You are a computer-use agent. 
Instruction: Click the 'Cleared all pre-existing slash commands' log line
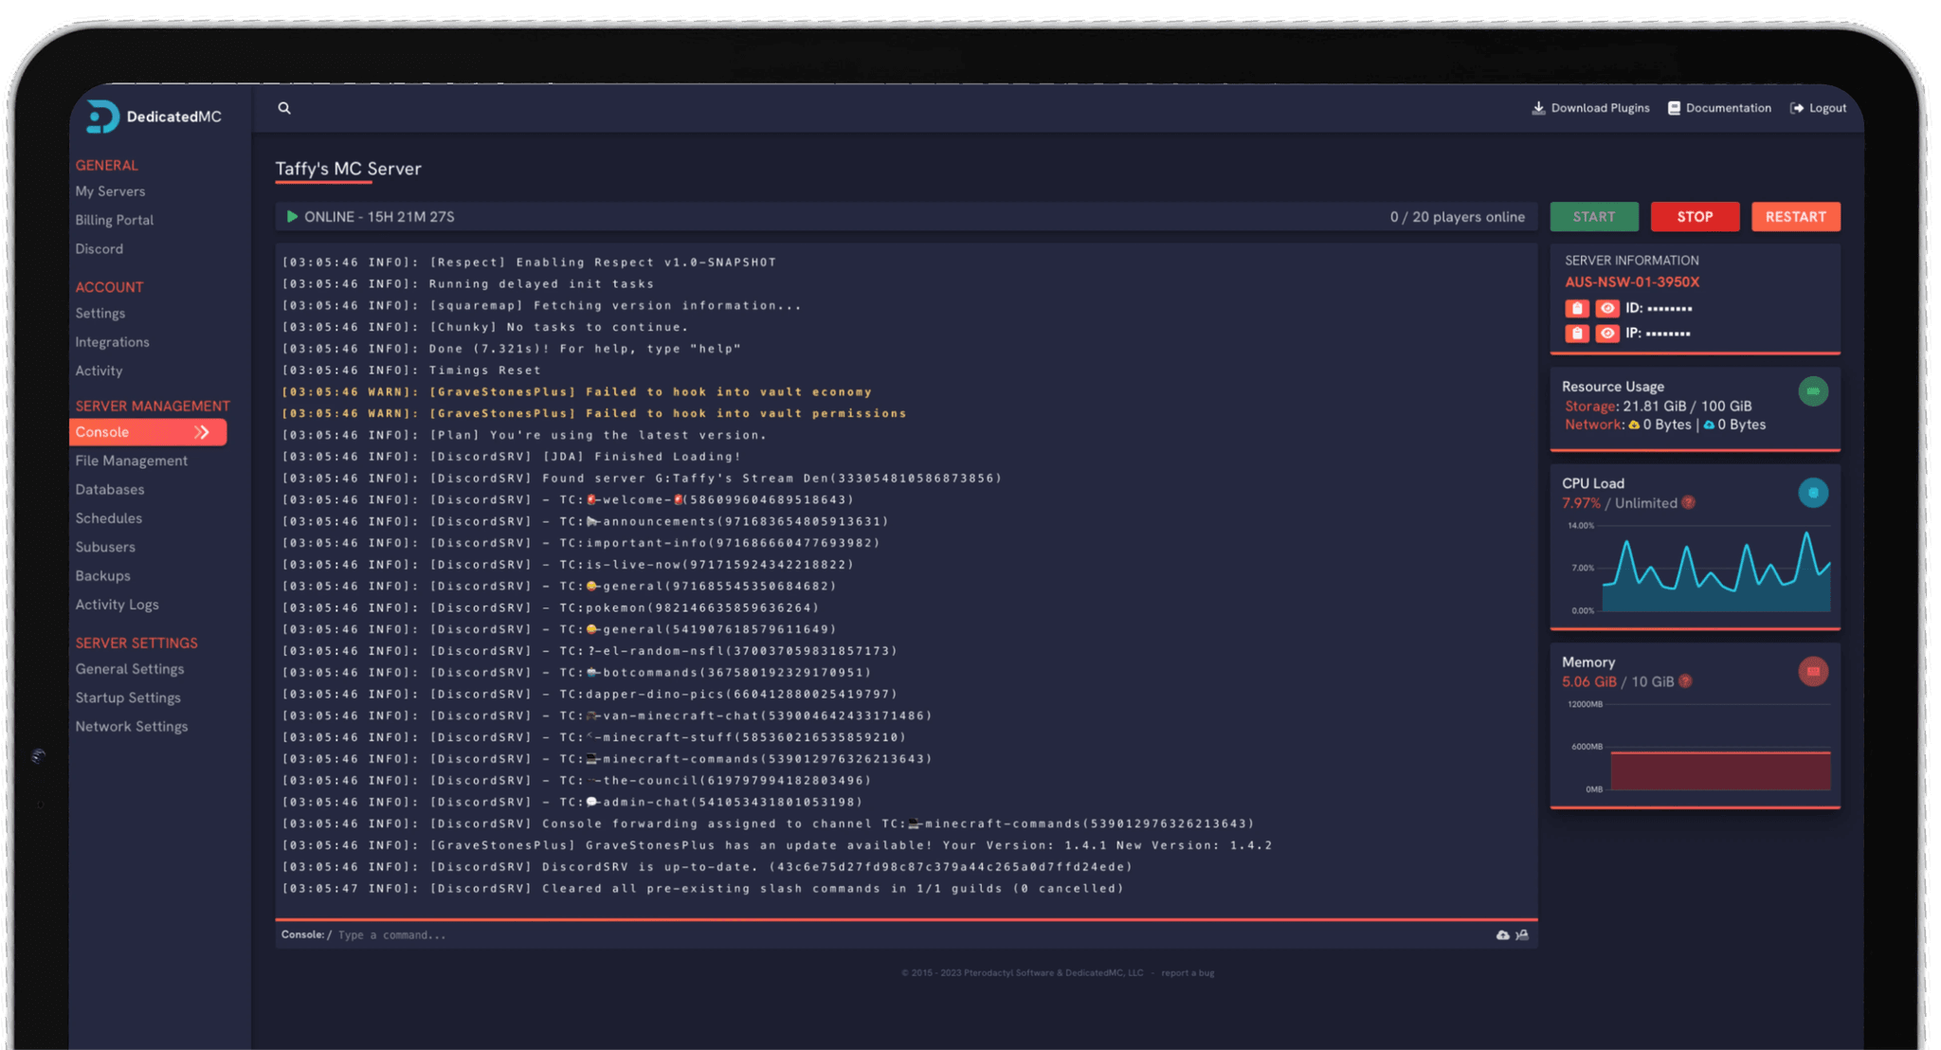pyautogui.click(x=702, y=889)
